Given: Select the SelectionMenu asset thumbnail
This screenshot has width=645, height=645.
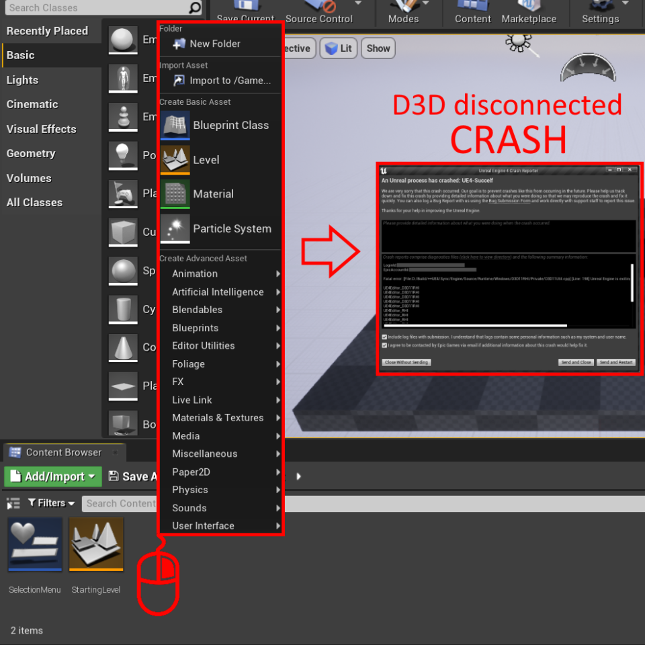Looking at the screenshot, I should click(x=35, y=544).
